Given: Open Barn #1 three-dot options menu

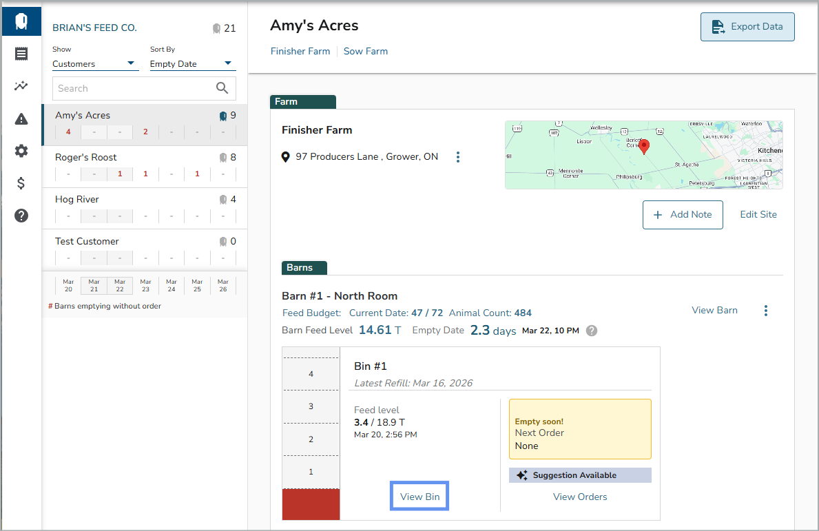Looking at the screenshot, I should 766,311.
